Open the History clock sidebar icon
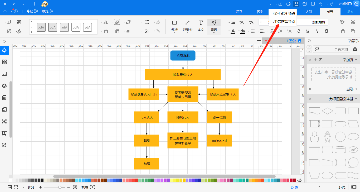The height and width of the screenshot is (192, 360). click(4, 145)
